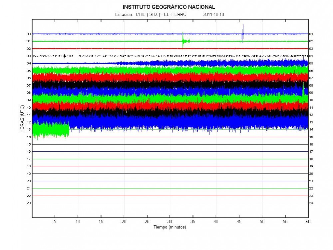Viewport: 333px width, 250px height.
Task: Click the '05' hour label on the right axis
Action: pos(311,63)
